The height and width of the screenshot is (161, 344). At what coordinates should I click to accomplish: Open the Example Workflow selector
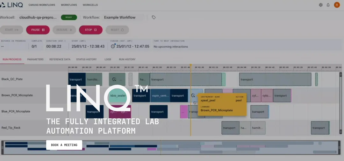click(x=123, y=17)
